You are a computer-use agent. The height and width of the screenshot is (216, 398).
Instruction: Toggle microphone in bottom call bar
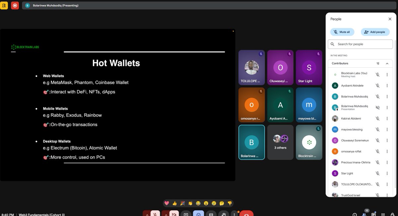pos(155,214)
